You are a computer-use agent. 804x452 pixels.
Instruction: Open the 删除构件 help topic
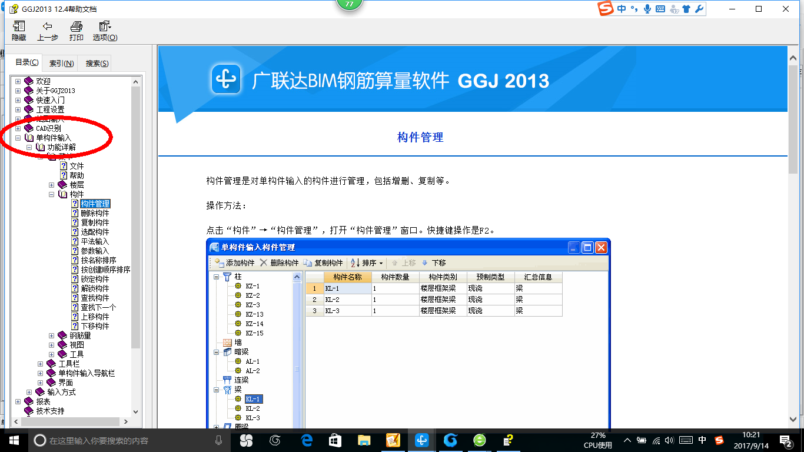point(95,213)
